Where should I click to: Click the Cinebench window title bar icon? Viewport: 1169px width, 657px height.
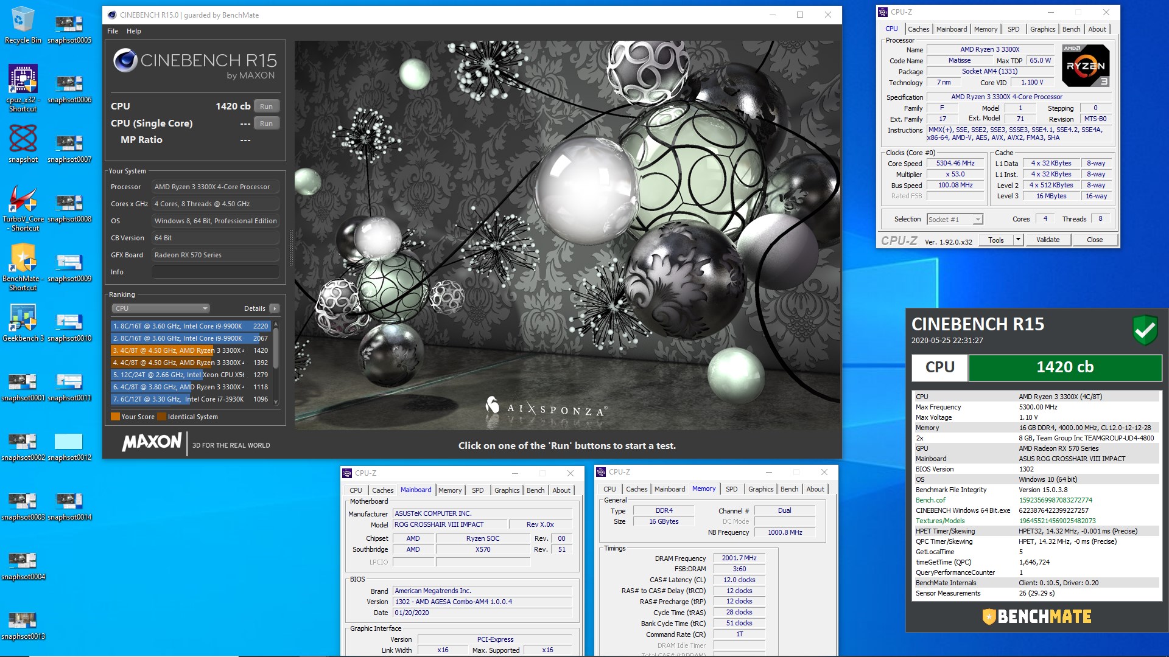[x=111, y=15]
